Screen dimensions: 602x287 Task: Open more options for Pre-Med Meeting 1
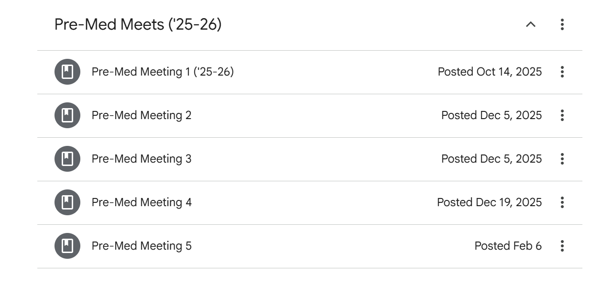(x=562, y=72)
